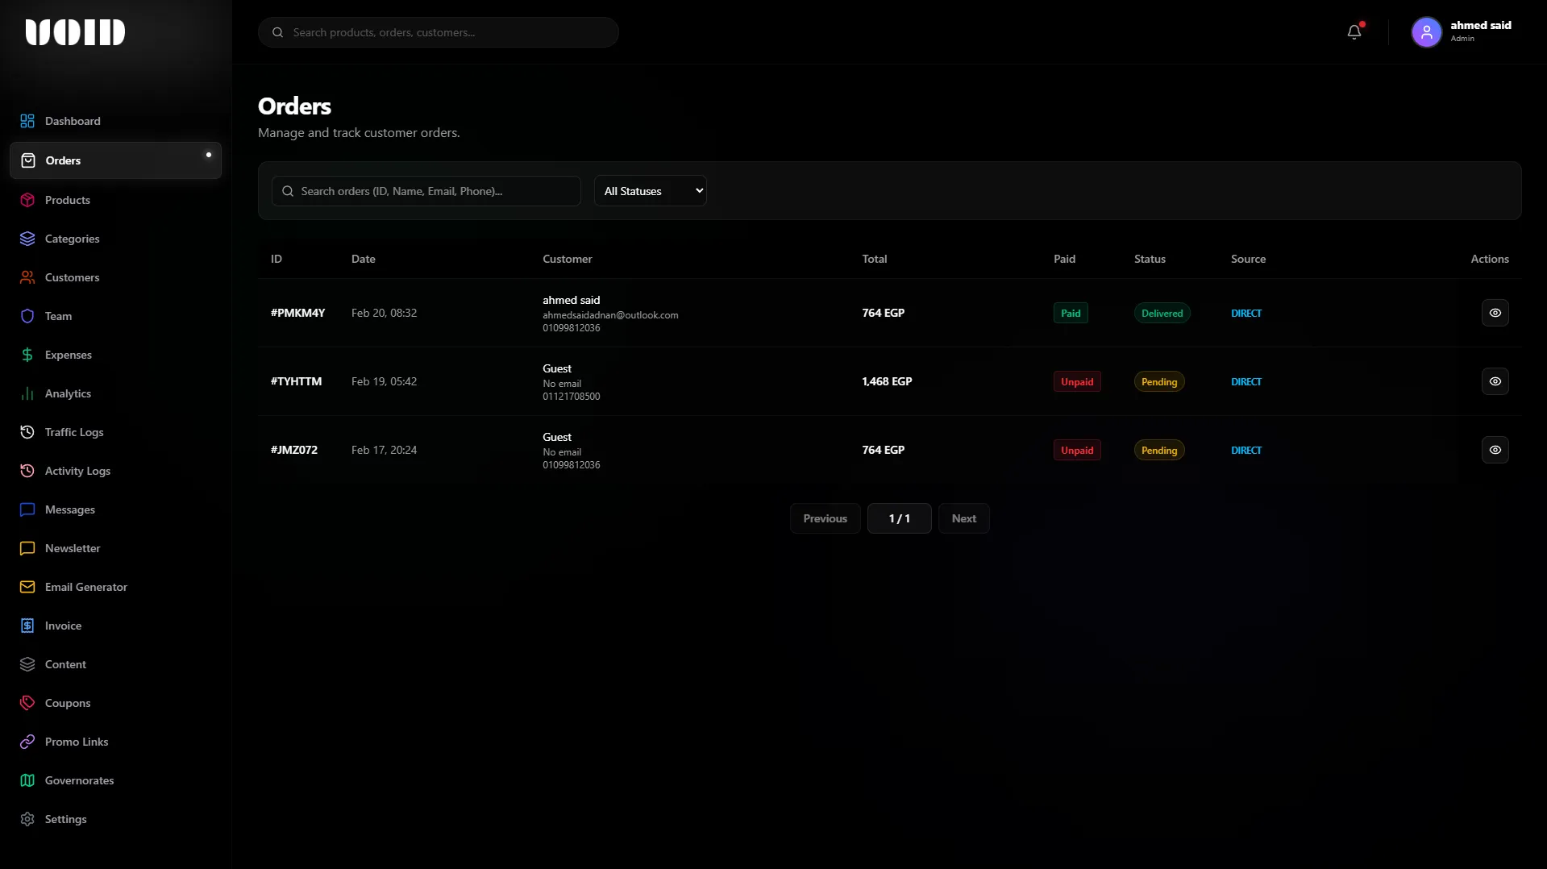Screen dimensions: 1547x869
Task: Click the 1 / 1 page indicator
Action: pos(899,518)
